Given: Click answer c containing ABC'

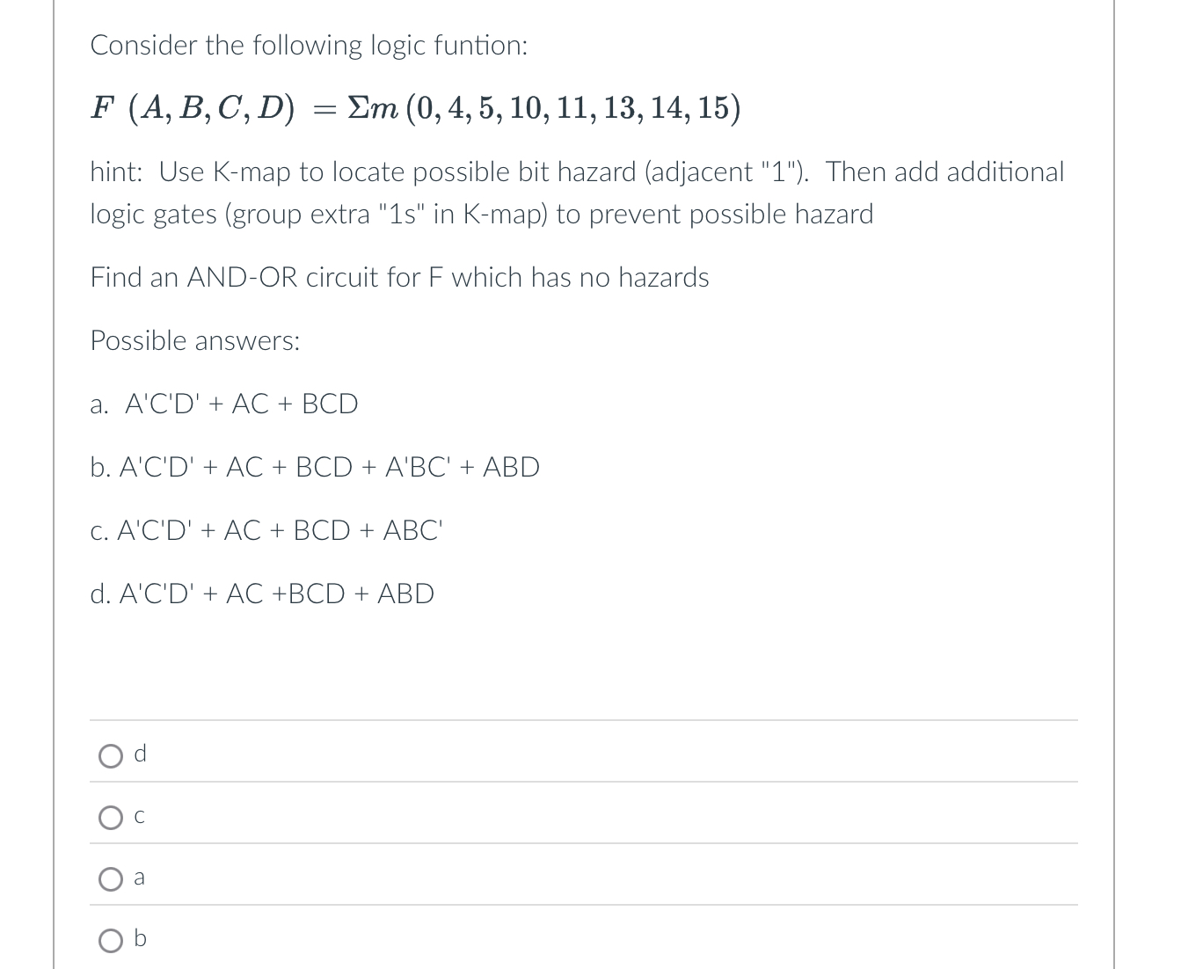Looking at the screenshot, I should pyautogui.click(x=266, y=530).
